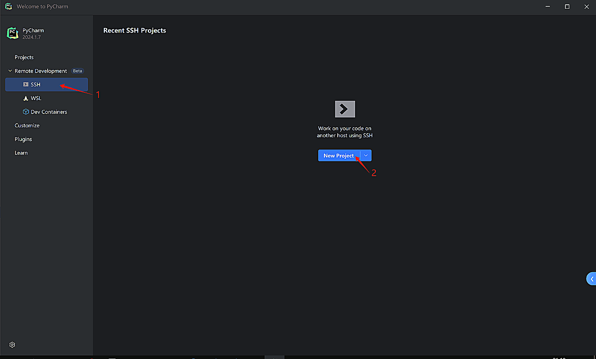
Task: Click the Remote Development label
Action: [41, 71]
